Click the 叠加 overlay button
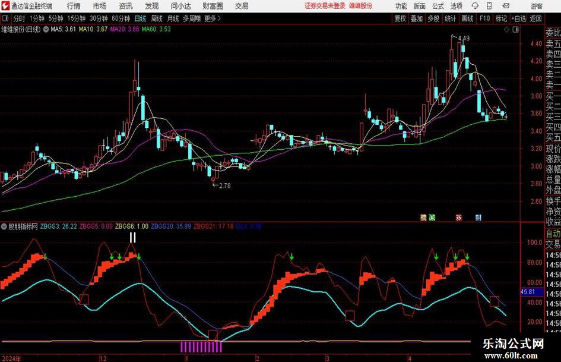The width and height of the screenshot is (561, 362). [417, 18]
